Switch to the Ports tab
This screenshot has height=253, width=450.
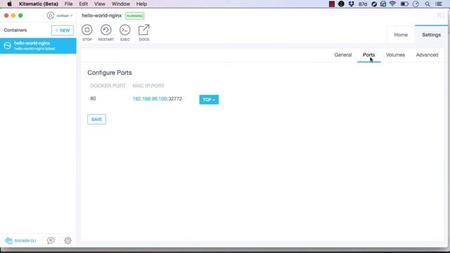tap(368, 55)
